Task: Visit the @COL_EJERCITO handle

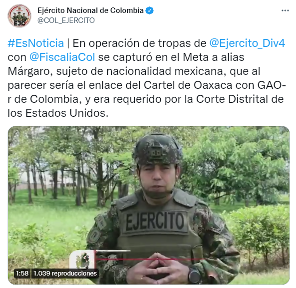Action: coord(66,20)
